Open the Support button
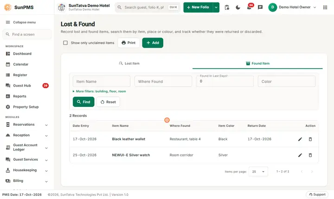 317,194
